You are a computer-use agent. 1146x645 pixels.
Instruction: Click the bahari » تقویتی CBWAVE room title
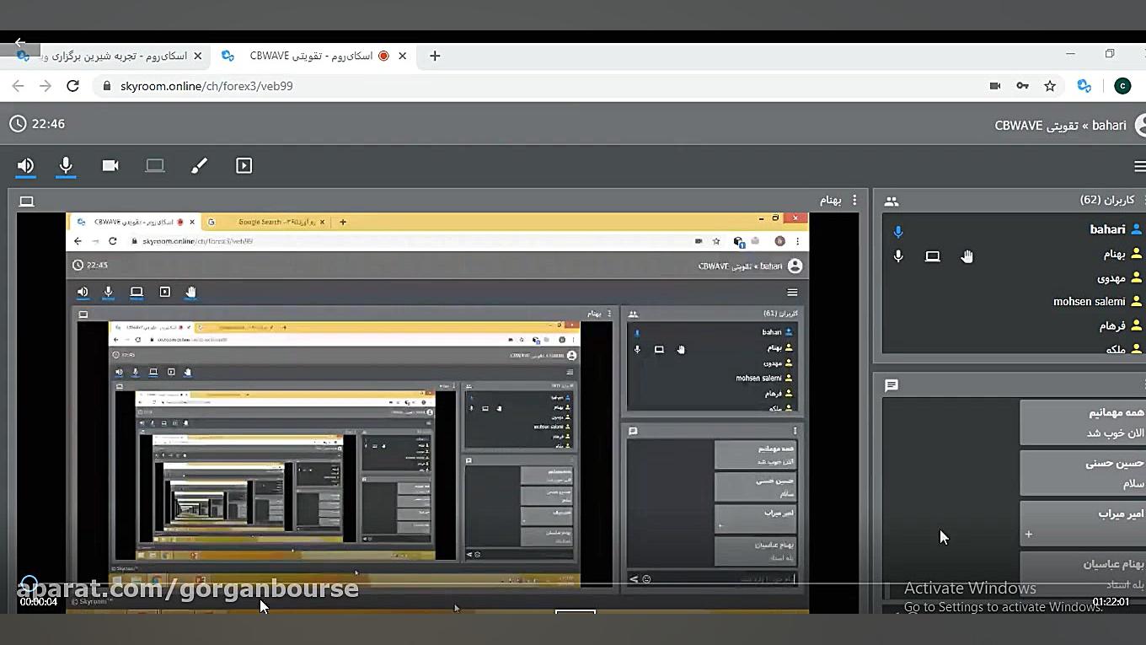coord(1060,125)
